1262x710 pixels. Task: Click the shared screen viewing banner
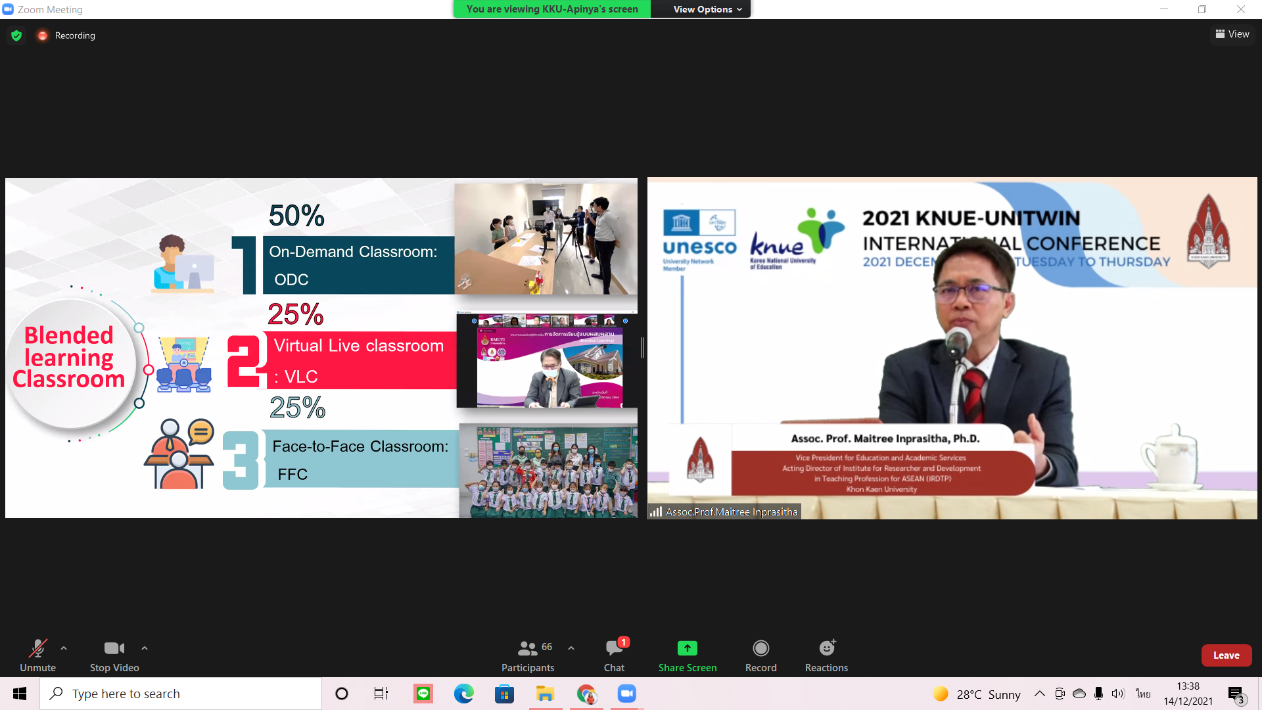click(552, 9)
